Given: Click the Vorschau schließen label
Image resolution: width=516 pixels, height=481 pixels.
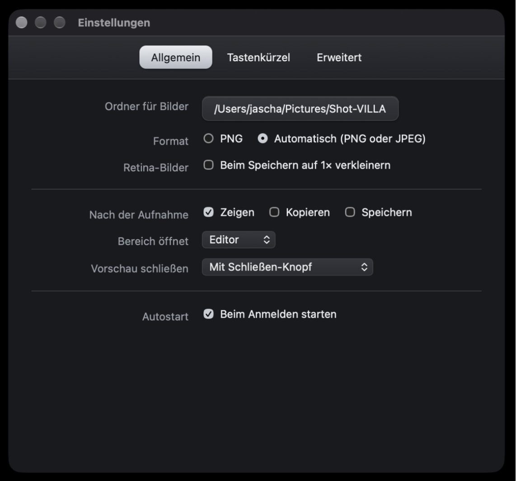Looking at the screenshot, I should tap(140, 269).
